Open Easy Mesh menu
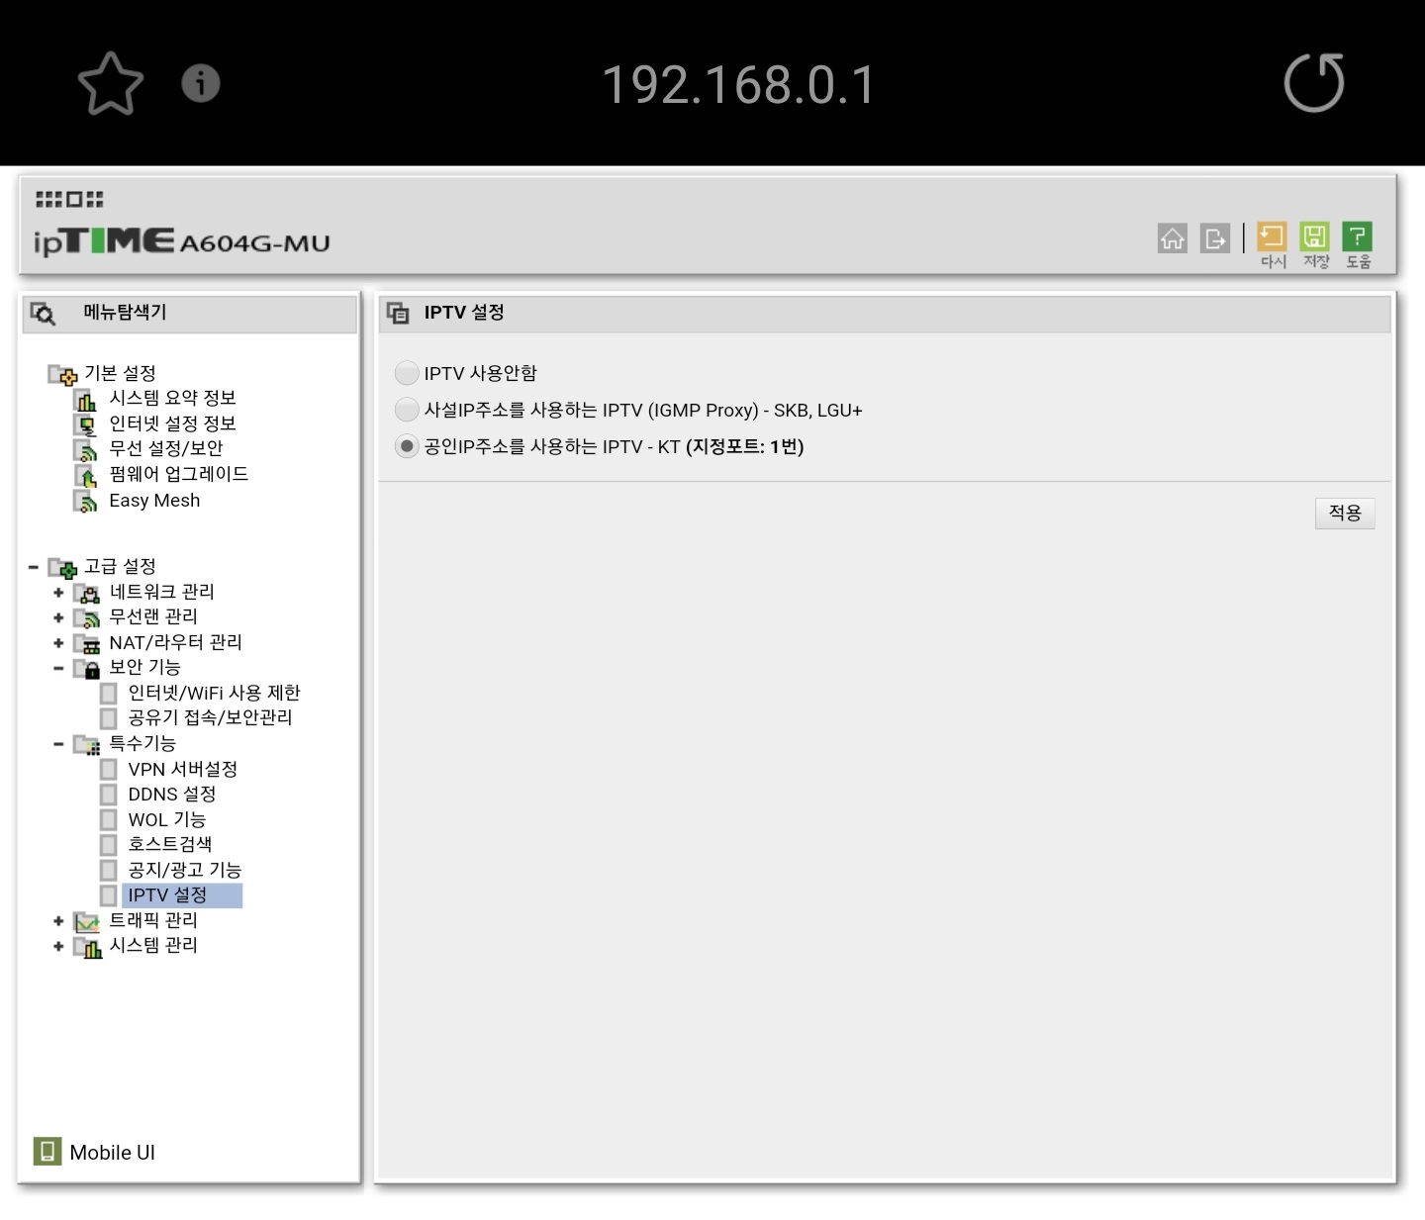Screen dimensions: 1425x1220 pyautogui.click(x=154, y=501)
